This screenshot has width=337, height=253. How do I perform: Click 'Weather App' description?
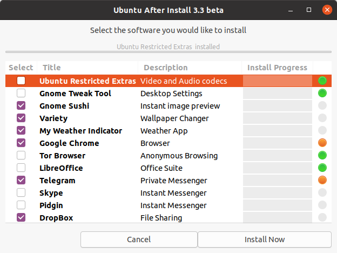164,131
